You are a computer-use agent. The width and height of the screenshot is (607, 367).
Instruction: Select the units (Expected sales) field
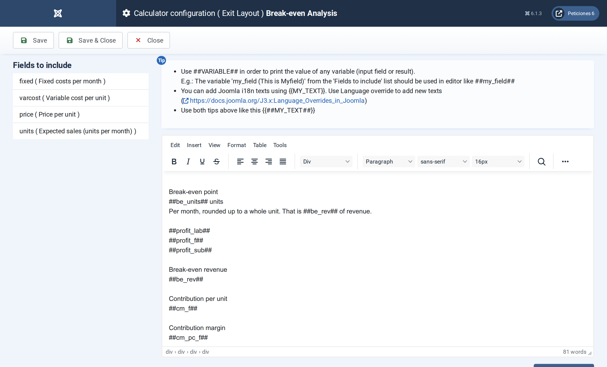tap(81, 131)
